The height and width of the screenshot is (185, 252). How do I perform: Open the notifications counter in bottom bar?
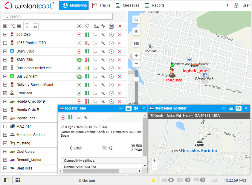(168, 180)
